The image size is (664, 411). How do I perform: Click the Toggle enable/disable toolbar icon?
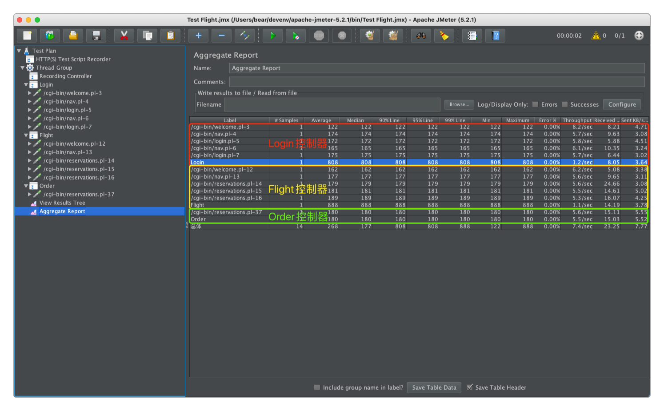point(244,36)
